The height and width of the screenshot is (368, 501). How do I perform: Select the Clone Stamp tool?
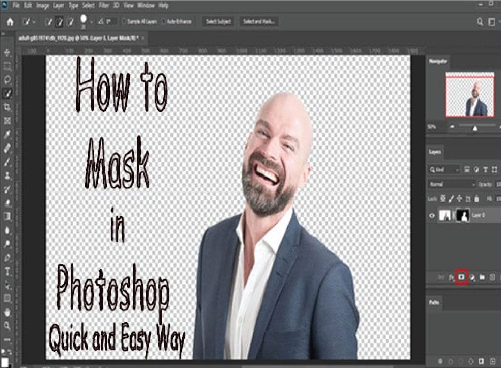tap(7, 175)
